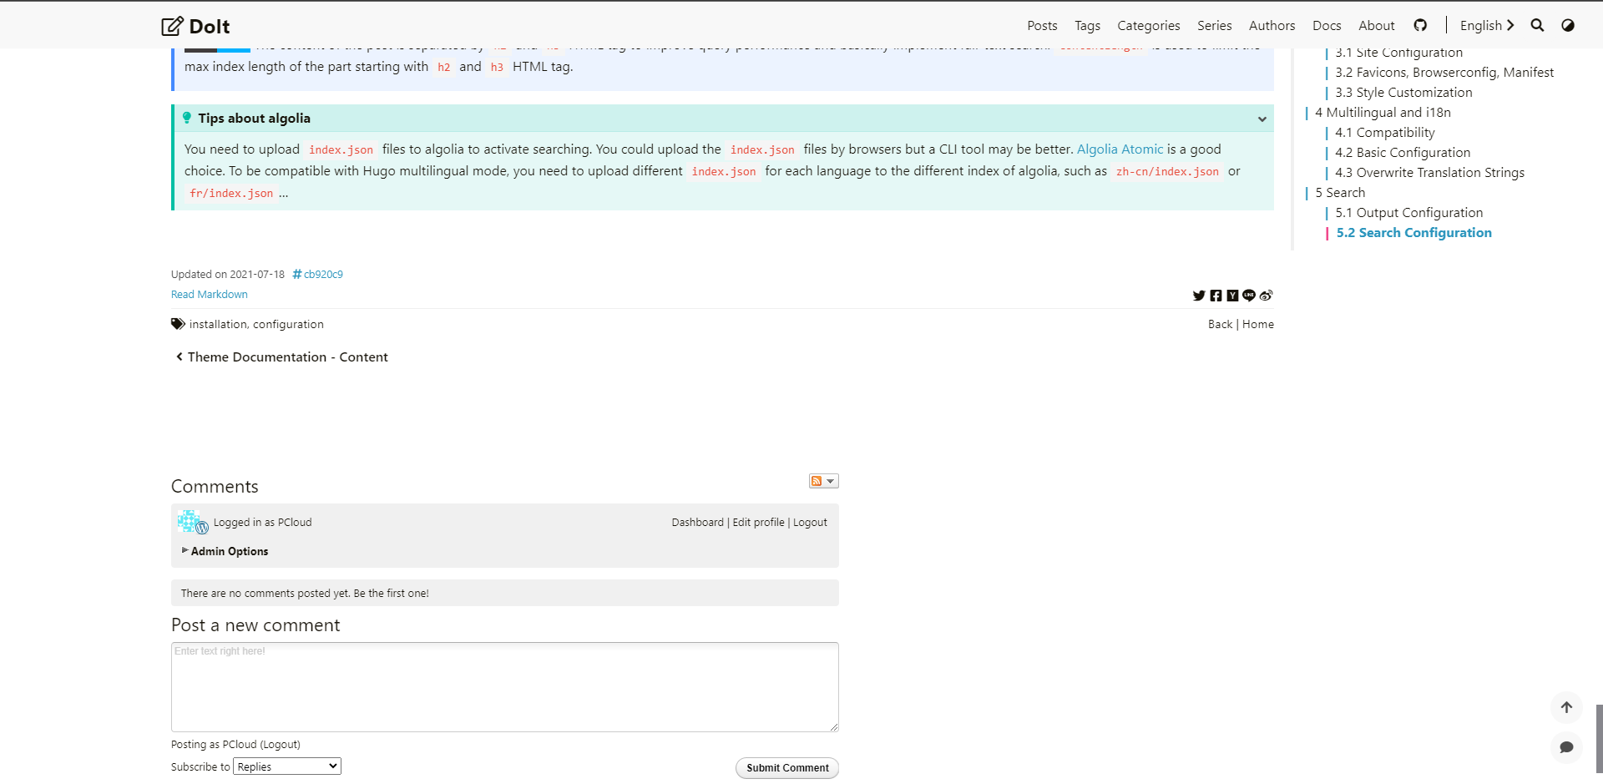Open the Docs menu item
Screen dimensions: 1603x784
[x=1327, y=25]
